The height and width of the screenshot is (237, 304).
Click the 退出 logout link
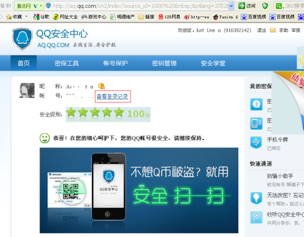click(261, 30)
